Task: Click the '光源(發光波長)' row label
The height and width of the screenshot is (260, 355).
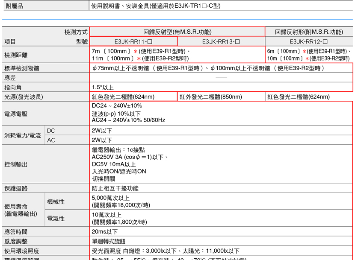Action: (24, 97)
